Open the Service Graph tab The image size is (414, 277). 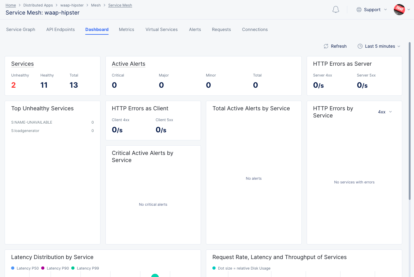(x=20, y=29)
